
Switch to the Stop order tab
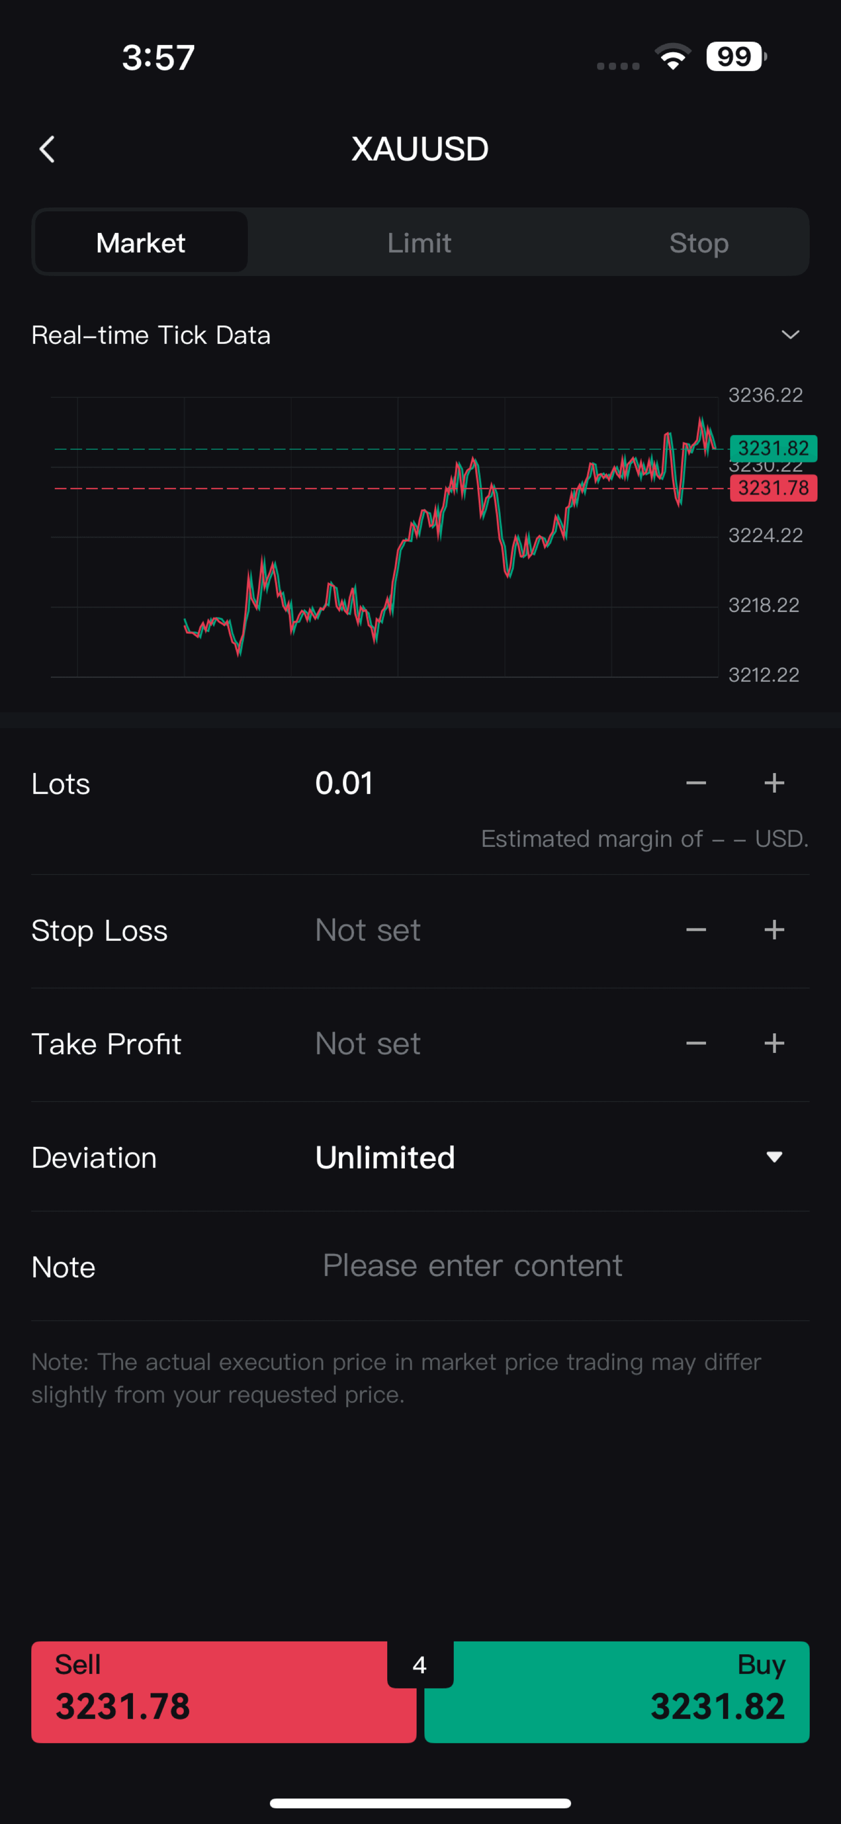pos(699,243)
